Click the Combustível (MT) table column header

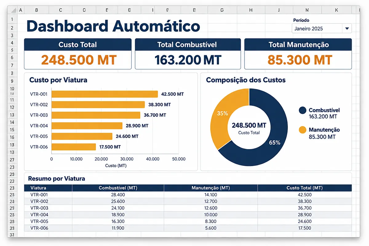click(x=118, y=188)
